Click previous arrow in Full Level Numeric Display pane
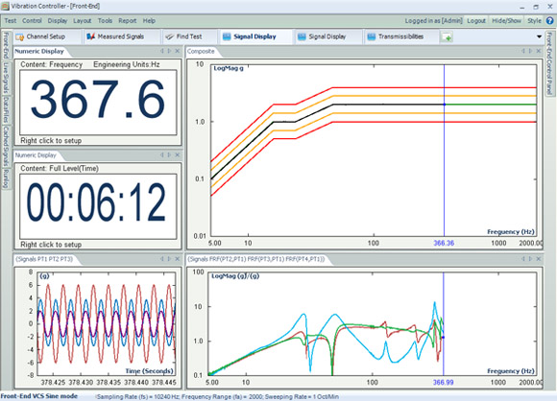 click(162, 155)
